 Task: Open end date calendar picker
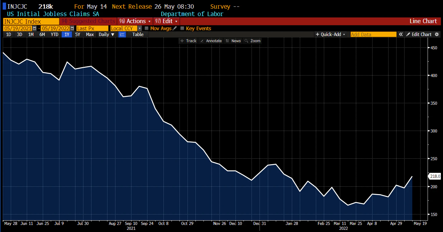click(72, 28)
